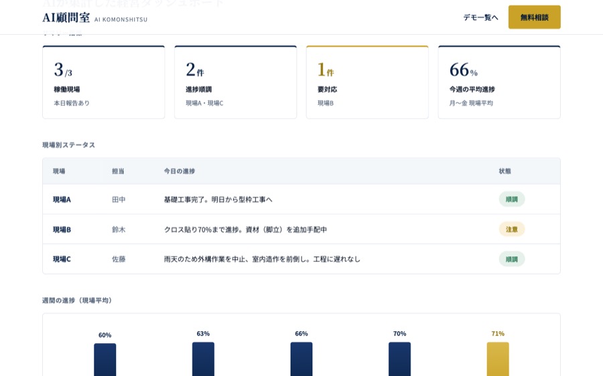The height and width of the screenshot is (376, 603).
Task: Click the 現場 column header
Action: coord(59,171)
